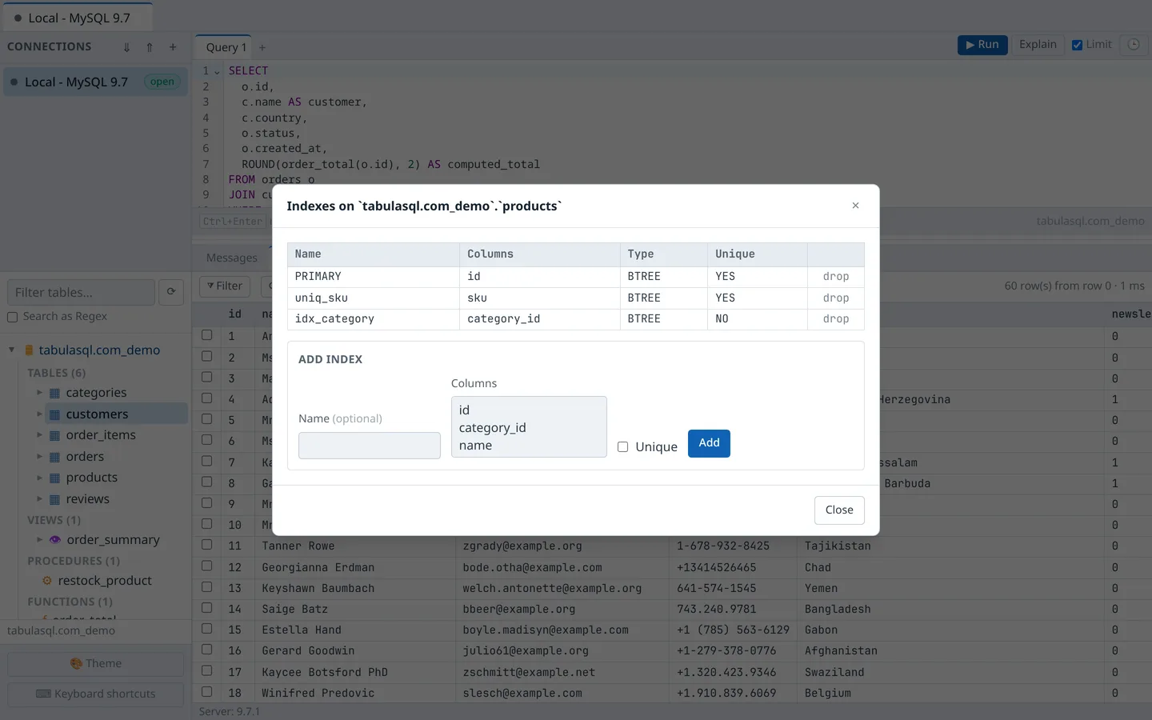Expand the customers table node

[x=39, y=414]
